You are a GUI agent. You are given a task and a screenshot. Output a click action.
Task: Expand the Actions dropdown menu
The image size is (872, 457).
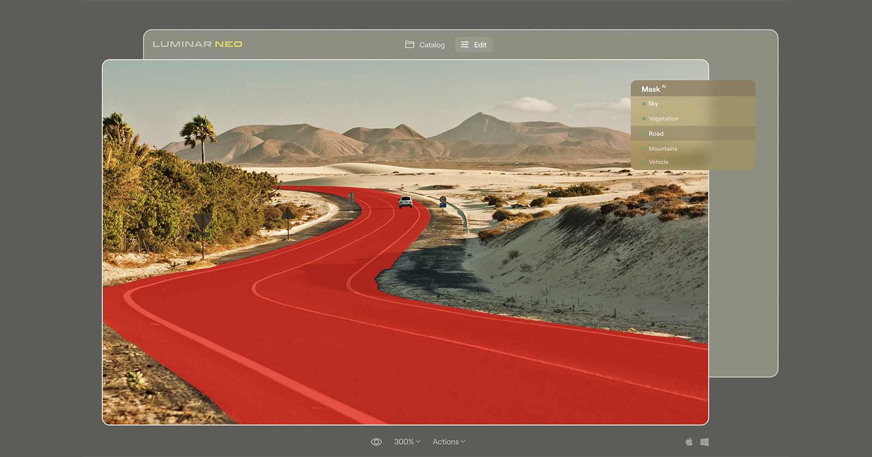(x=449, y=442)
